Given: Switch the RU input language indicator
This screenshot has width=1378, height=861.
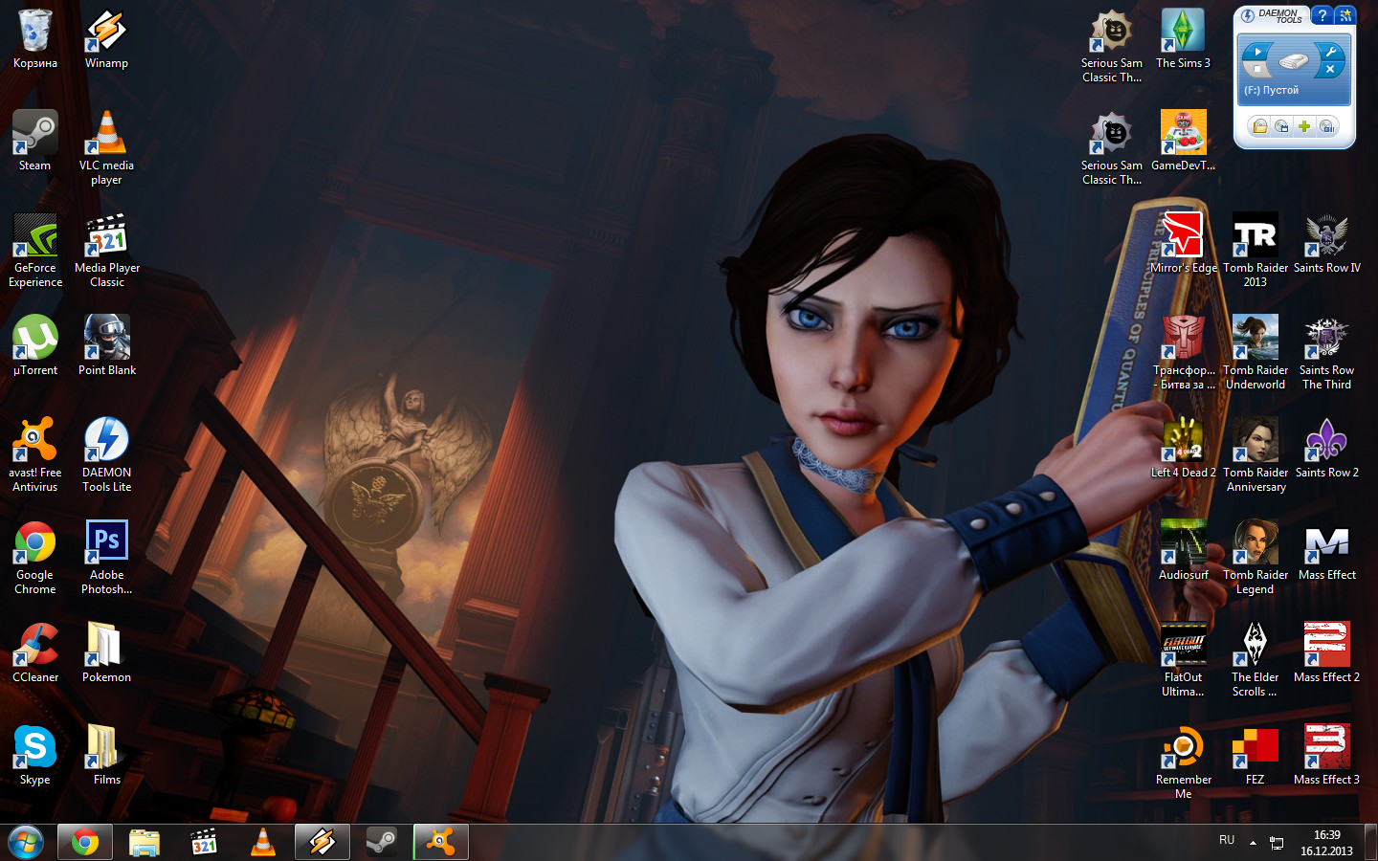Looking at the screenshot, I should [x=1227, y=840].
